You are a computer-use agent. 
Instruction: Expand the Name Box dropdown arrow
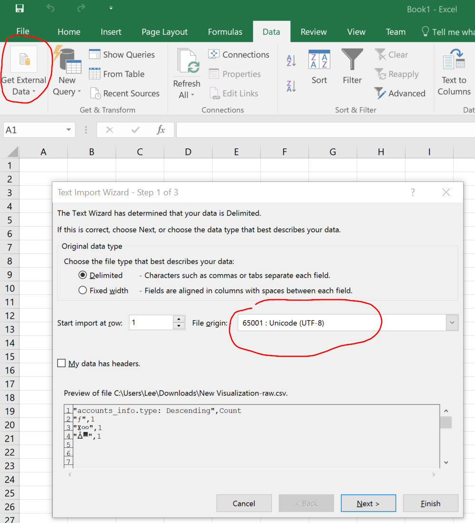pyautogui.click(x=69, y=130)
